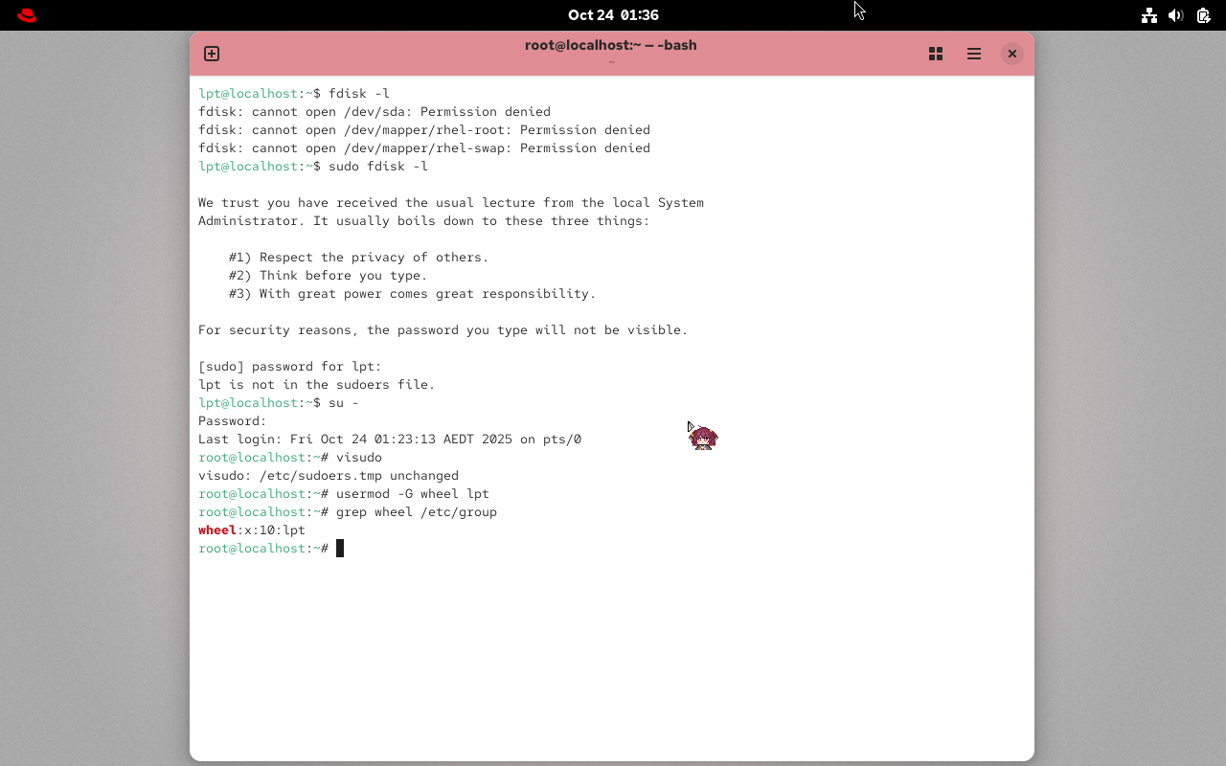Click the usermod -G wheel lpt line
The width and height of the screenshot is (1226, 766).
click(412, 493)
